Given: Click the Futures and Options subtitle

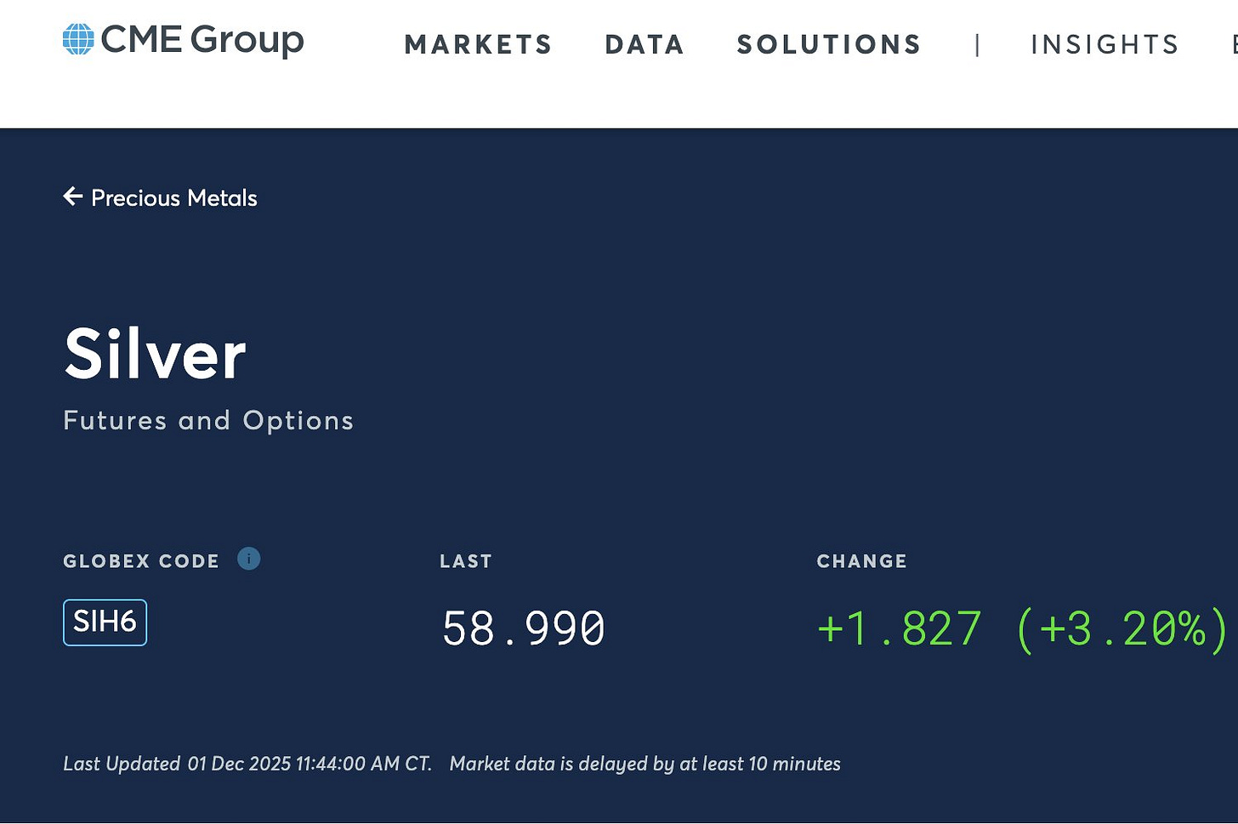Looking at the screenshot, I should click(208, 420).
